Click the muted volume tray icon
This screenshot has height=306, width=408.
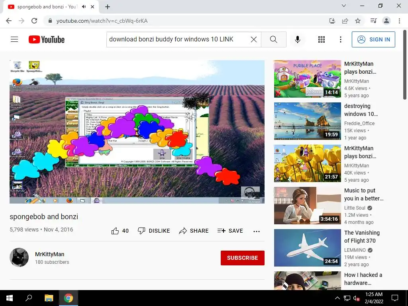pyautogui.click(x=356, y=298)
